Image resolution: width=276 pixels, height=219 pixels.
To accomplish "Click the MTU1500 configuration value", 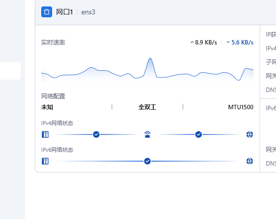I will [x=241, y=107].
